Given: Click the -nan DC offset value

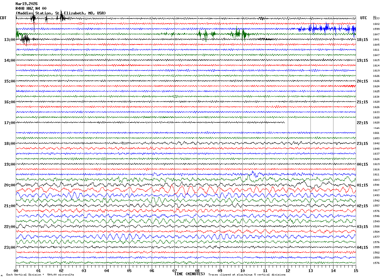Looking at the screenshot, I should pos(376,128).
